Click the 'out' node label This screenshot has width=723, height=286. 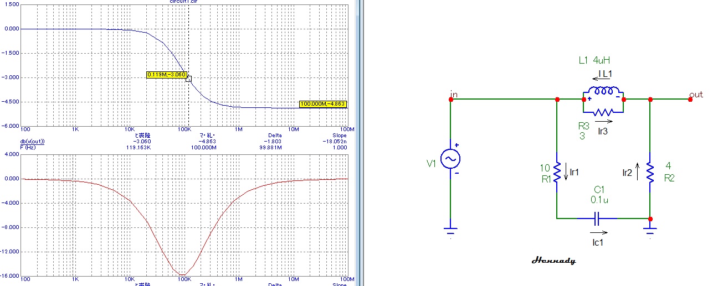tap(696, 94)
